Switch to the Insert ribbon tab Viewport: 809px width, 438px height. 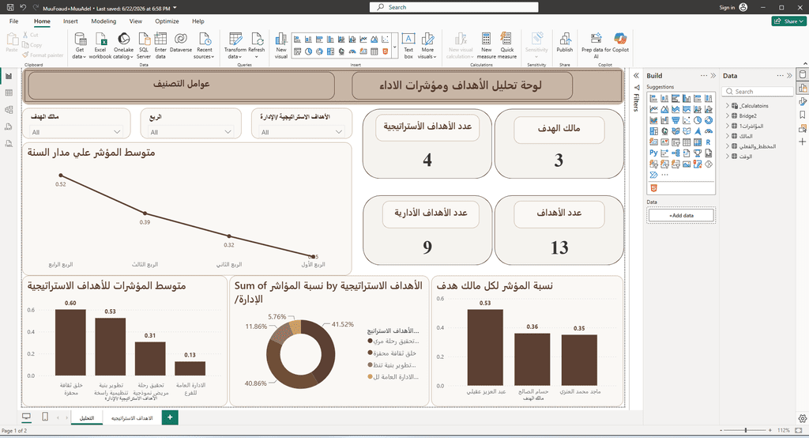coord(70,21)
